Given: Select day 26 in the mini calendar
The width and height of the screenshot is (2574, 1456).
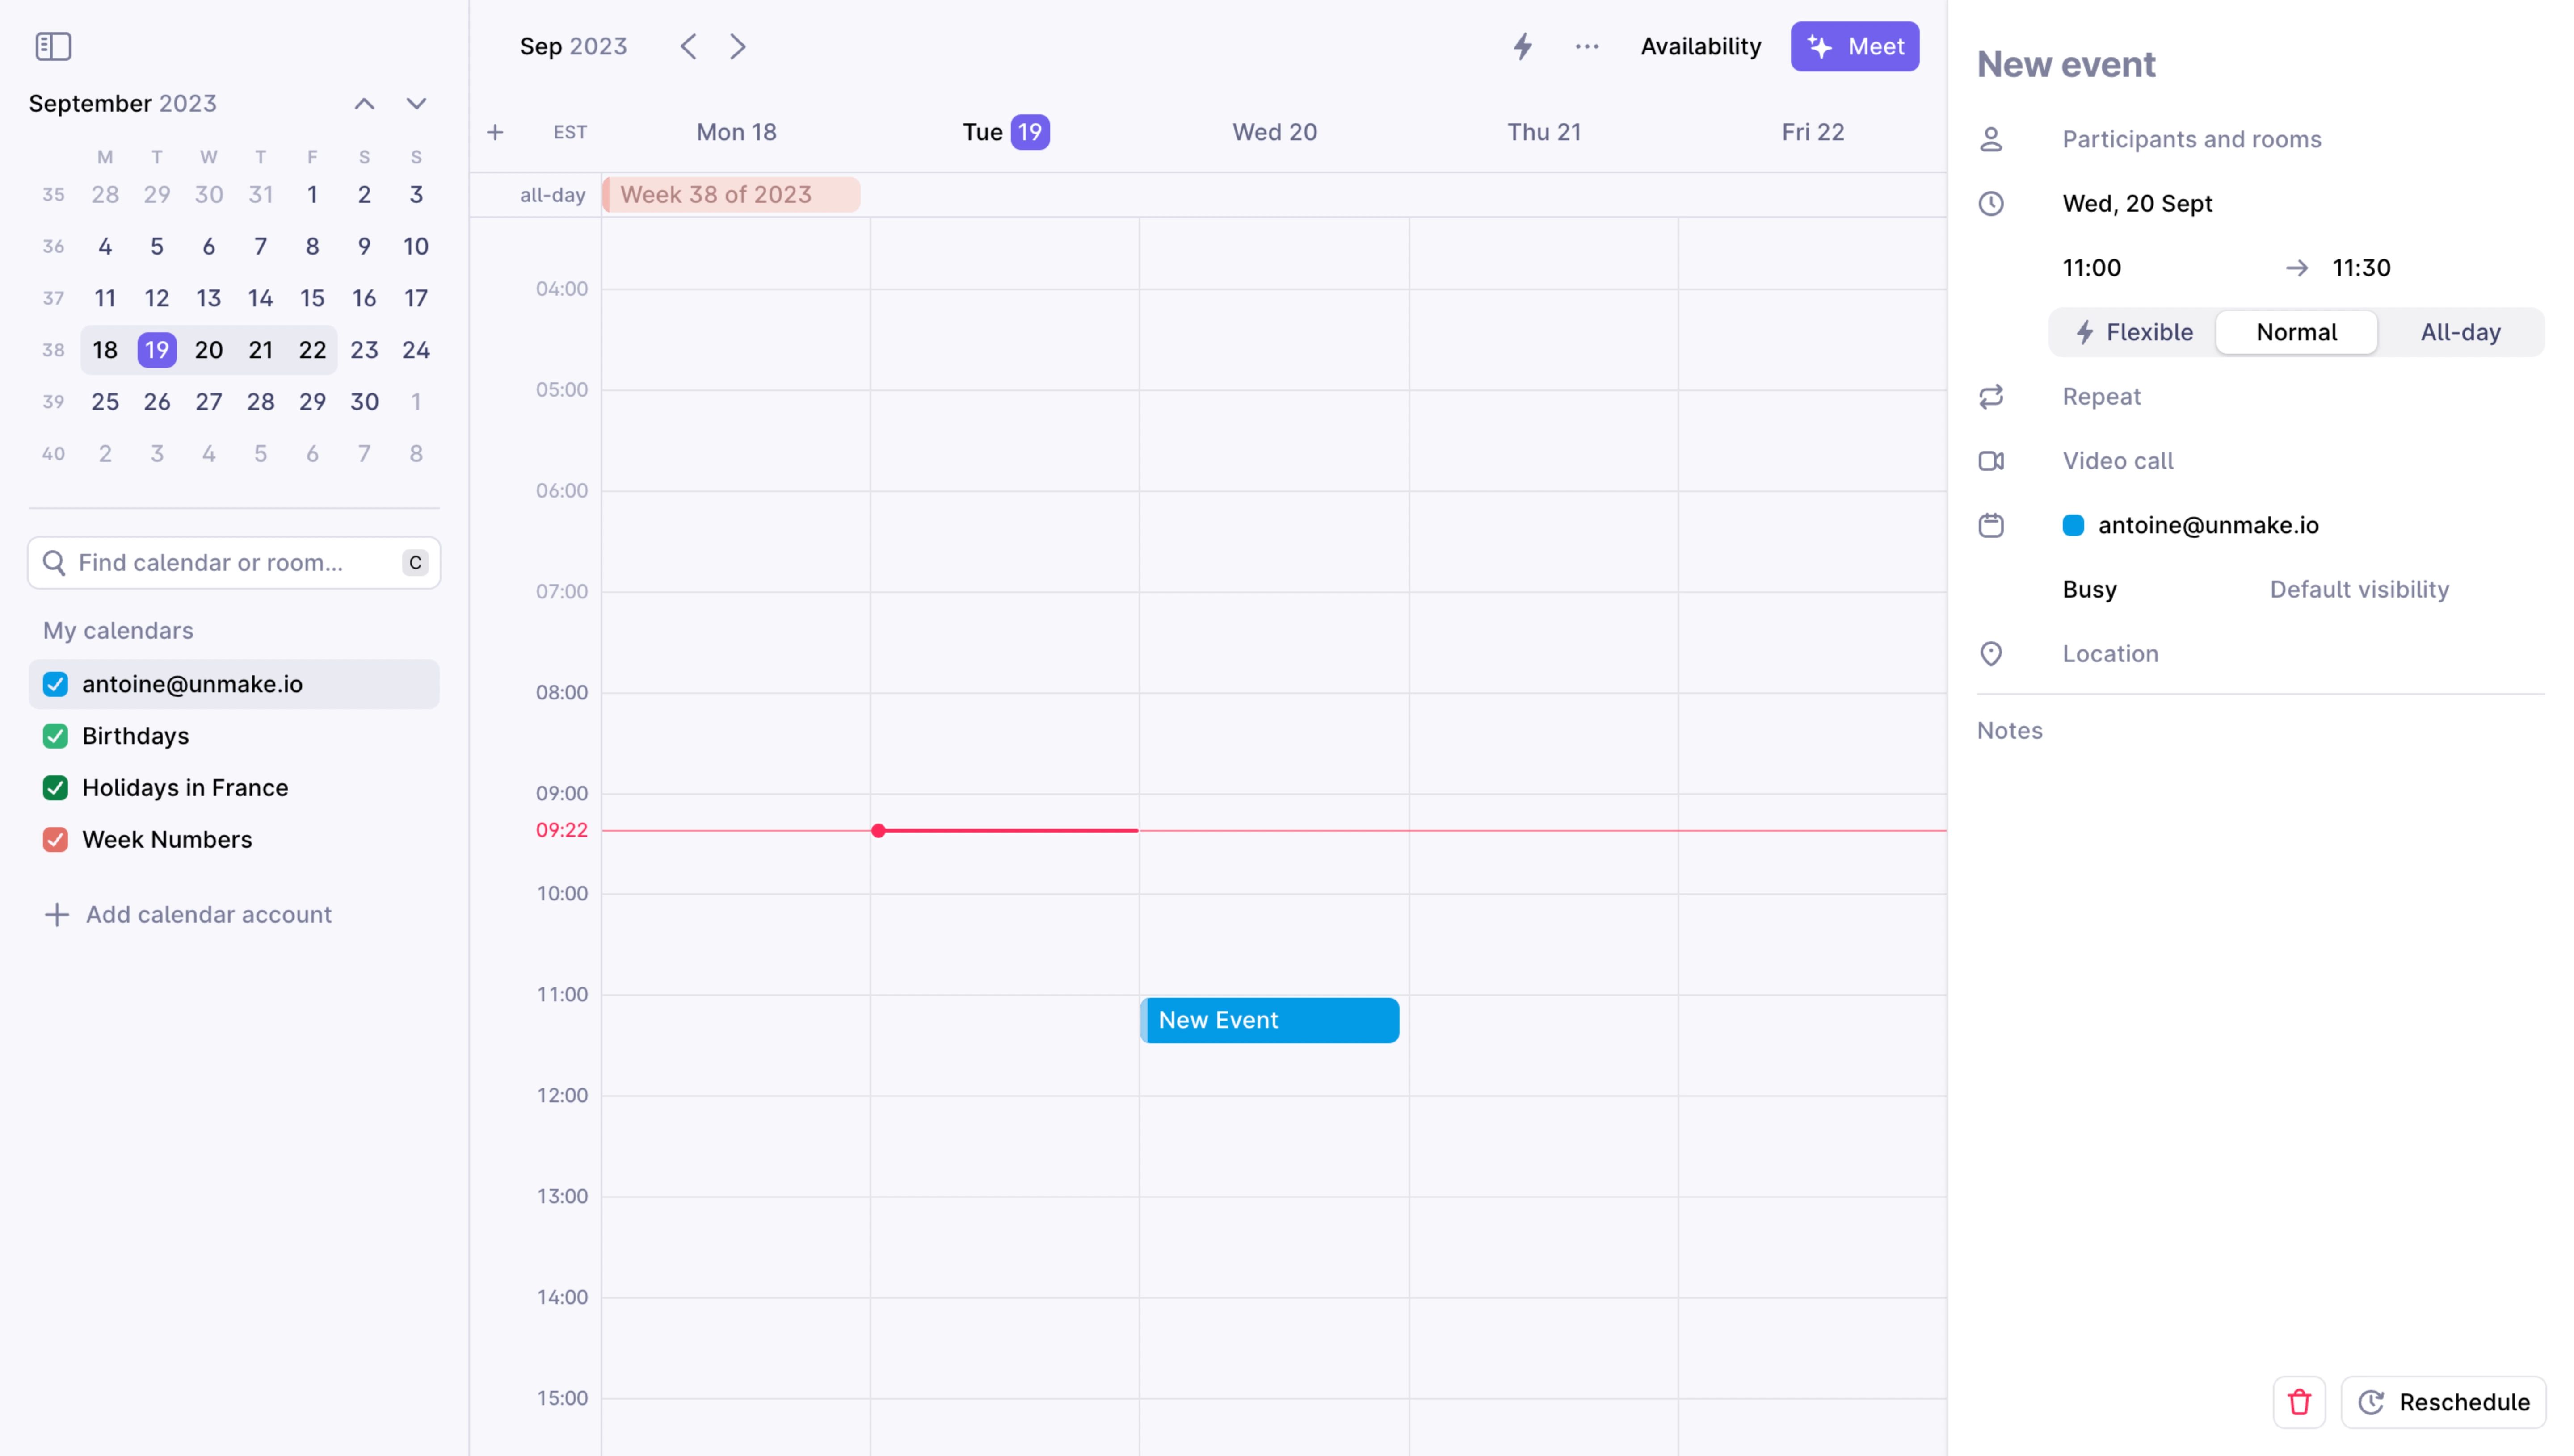Looking at the screenshot, I should tap(157, 402).
